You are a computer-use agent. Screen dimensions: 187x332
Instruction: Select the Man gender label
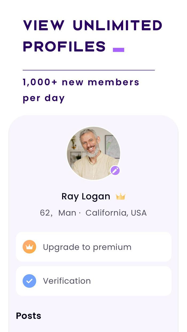pos(67,212)
